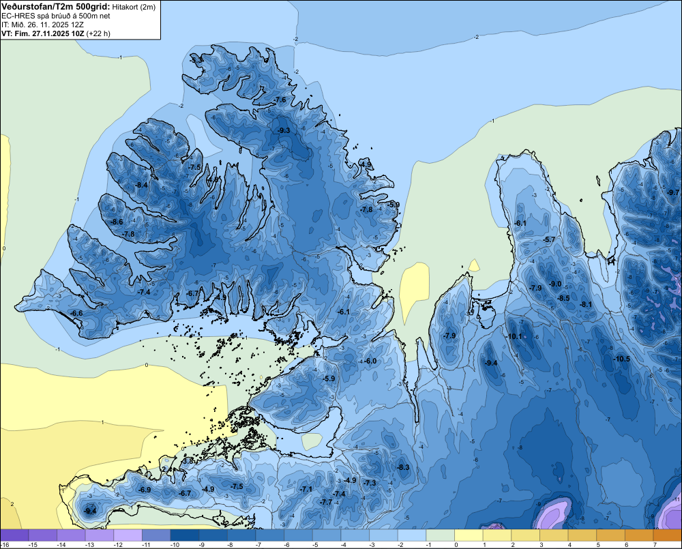This screenshot has width=682, height=549.
Task: Click the pale yellow legend swatch from 0 to 1
Action: coord(469,535)
